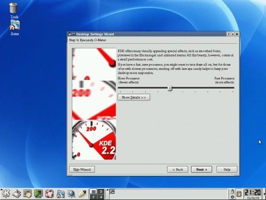This screenshot has width=266, height=200.
Task: Close the Desktop Settings Wizard window
Action: coord(237,34)
